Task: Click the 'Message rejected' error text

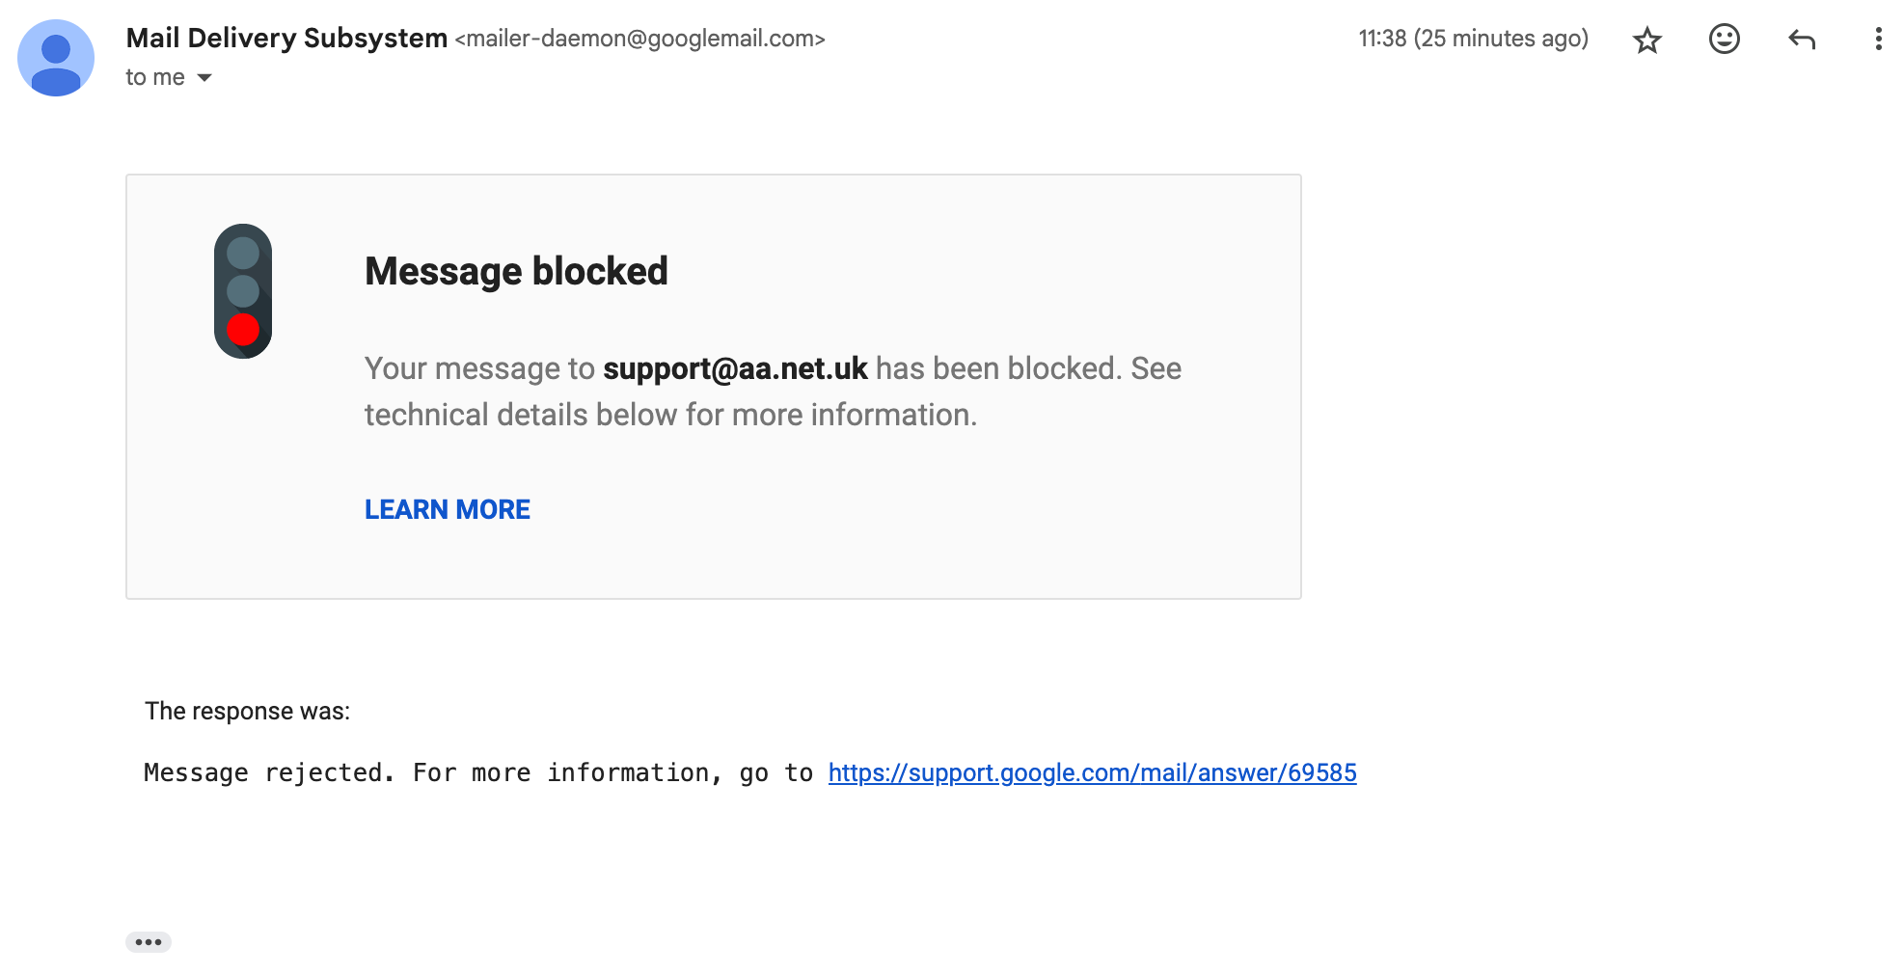Action: tap(269, 772)
